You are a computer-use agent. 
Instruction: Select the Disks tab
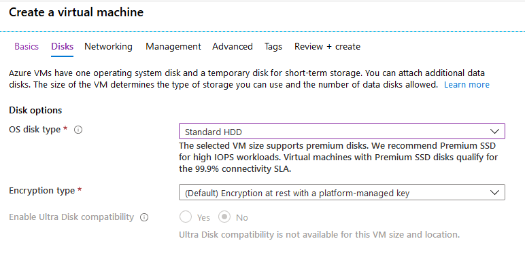point(63,46)
